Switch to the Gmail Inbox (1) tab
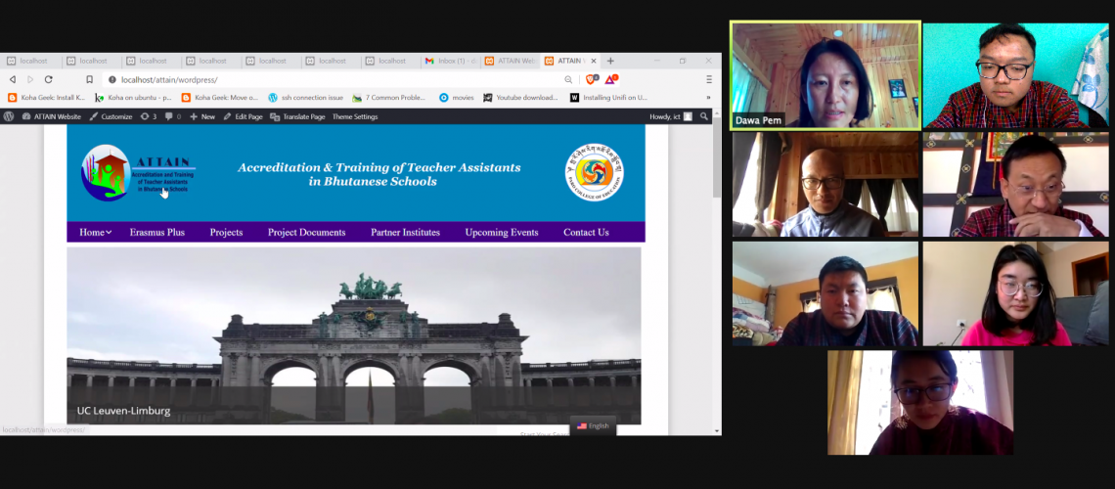Screen dimensions: 1115x489 (x=449, y=61)
